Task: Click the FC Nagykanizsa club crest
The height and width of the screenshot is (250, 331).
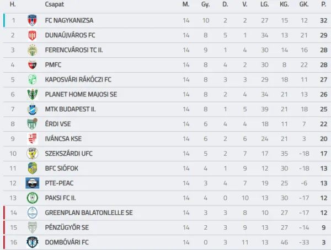Action: 32,20
